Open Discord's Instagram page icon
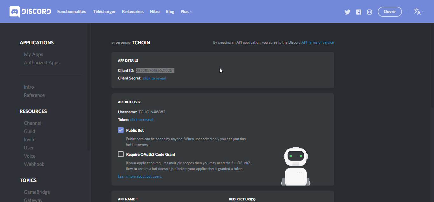The height and width of the screenshot is (202, 434). click(x=370, y=12)
